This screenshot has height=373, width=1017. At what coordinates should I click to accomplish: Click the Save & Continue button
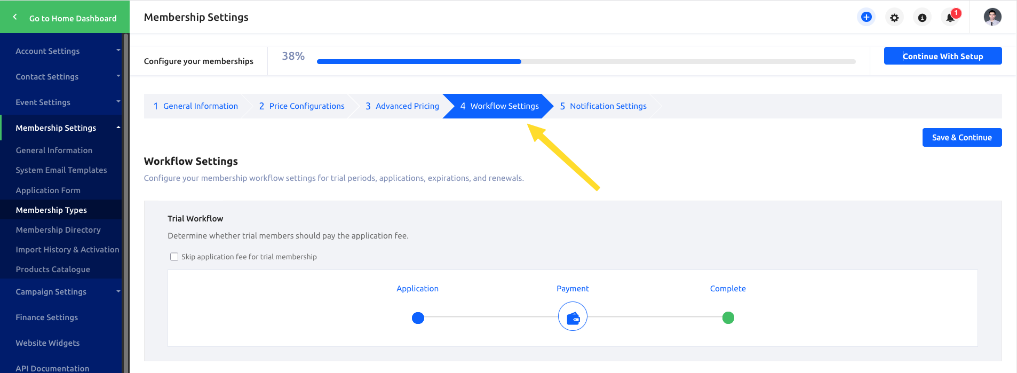[962, 138]
